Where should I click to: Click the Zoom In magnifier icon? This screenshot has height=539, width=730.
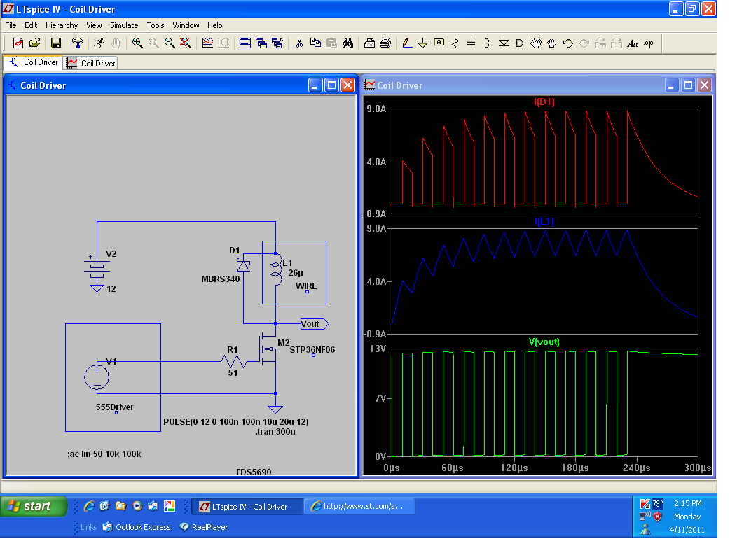point(137,43)
